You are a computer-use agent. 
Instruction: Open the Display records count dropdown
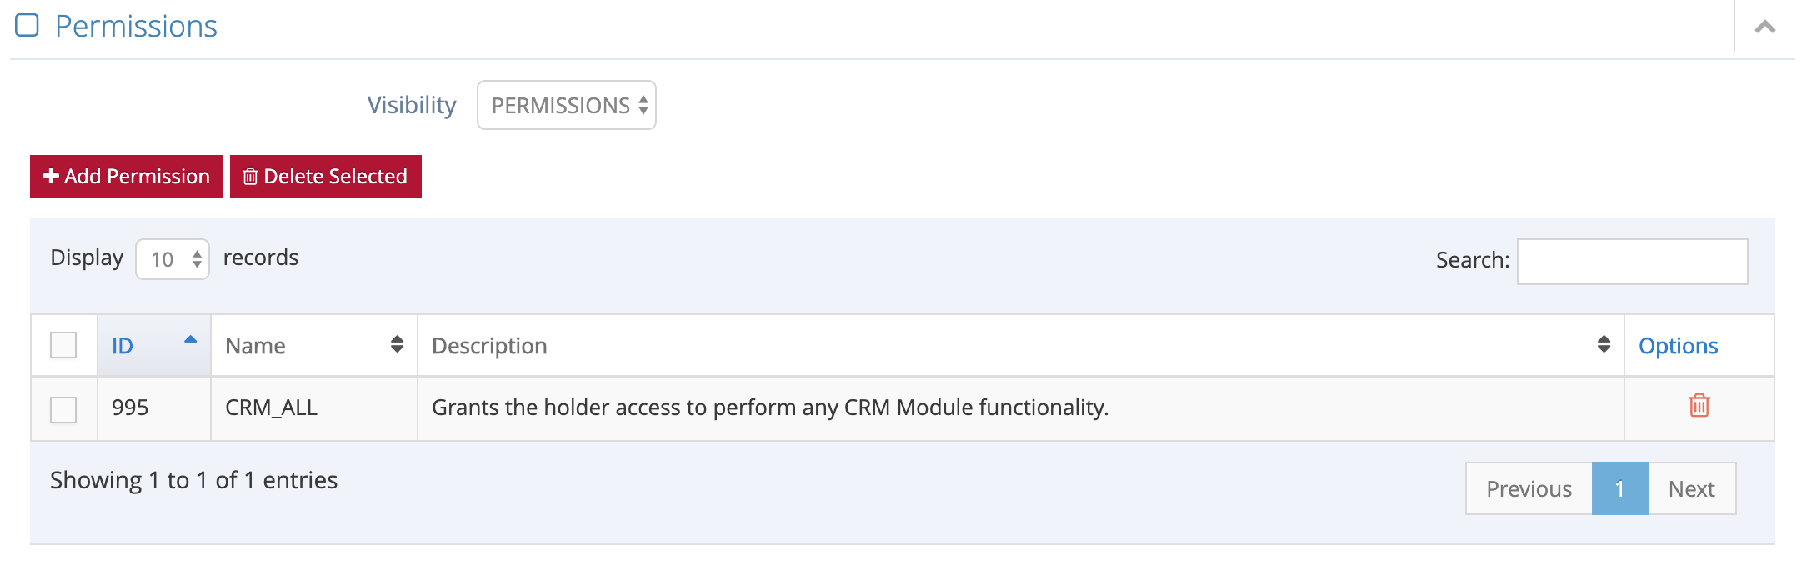click(x=173, y=259)
